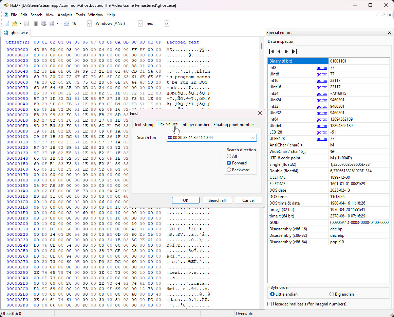394x317 pixels.
Task: Switch to the Integer number tab
Action: click(195, 125)
